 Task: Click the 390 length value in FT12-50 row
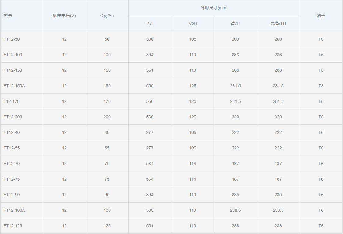click(x=150, y=39)
